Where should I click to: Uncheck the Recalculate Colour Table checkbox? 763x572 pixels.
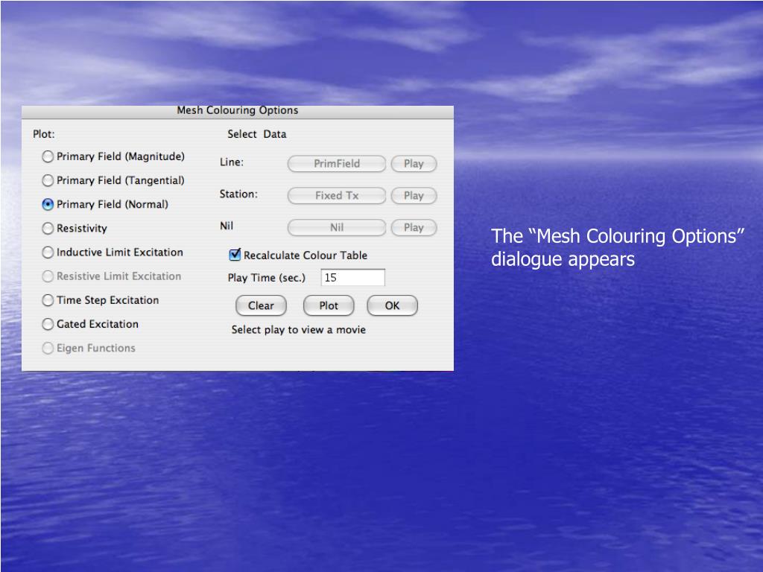pyautogui.click(x=235, y=255)
